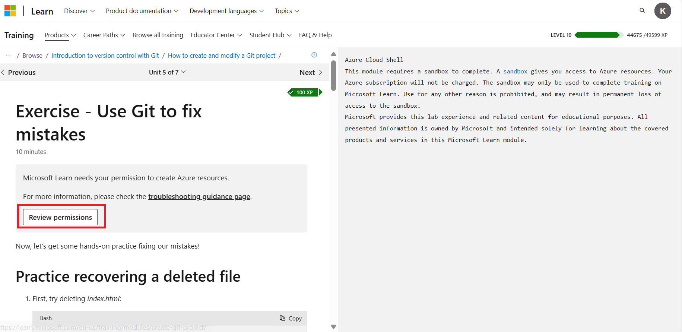The width and height of the screenshot is (682, 332).
Task: Open the K user profile avatar
Action: [x=663, y=11]
